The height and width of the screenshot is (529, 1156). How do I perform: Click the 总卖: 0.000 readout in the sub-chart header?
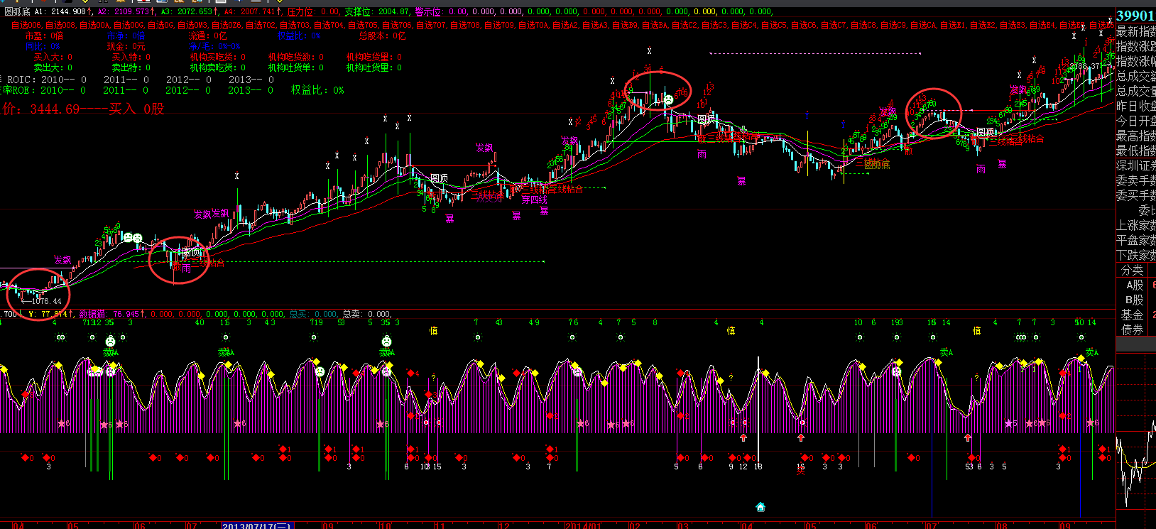pos(366,314)
